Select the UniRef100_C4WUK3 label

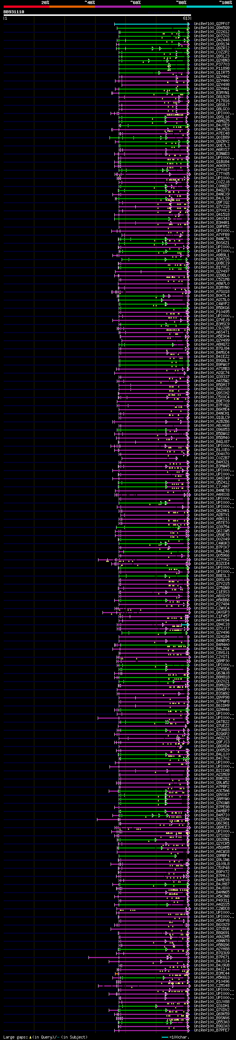tap(212, 543)
